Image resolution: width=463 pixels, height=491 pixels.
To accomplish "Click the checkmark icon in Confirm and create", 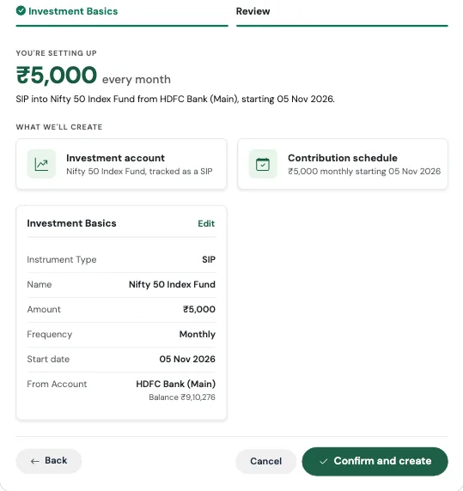I will pos(324,461).
